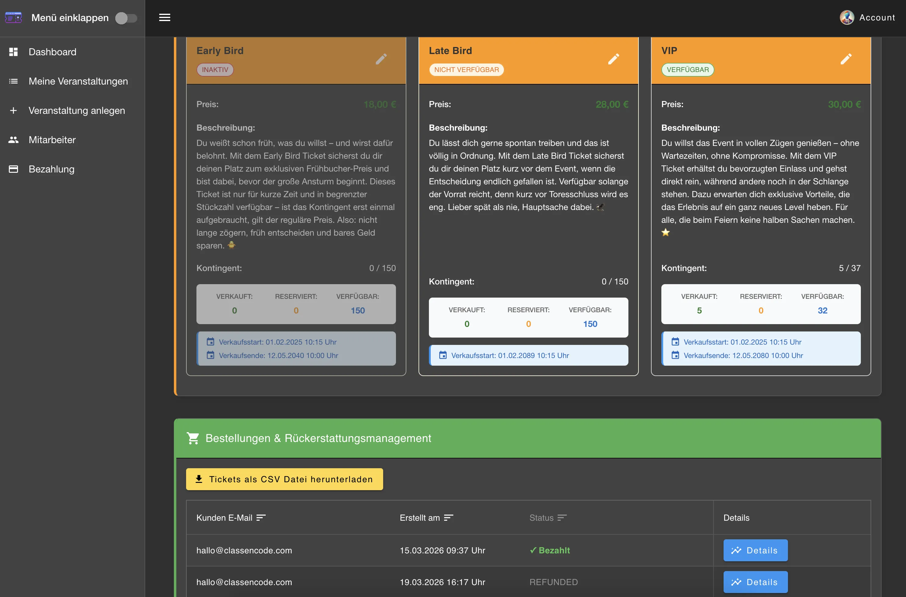This screenshot has width=906, height=597.
Task: Click the Account avatar picture
Action: pos(847,17)
